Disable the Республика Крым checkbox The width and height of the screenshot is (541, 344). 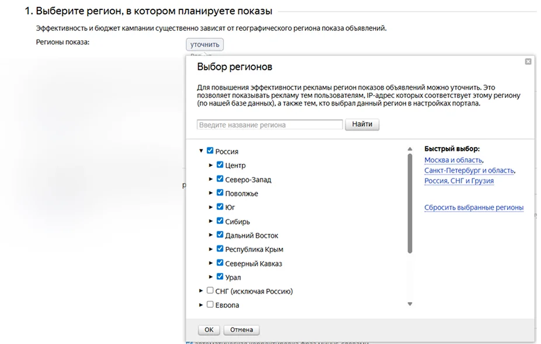coord(220,249)
